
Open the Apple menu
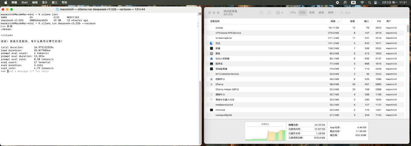[x=6, y=2]
